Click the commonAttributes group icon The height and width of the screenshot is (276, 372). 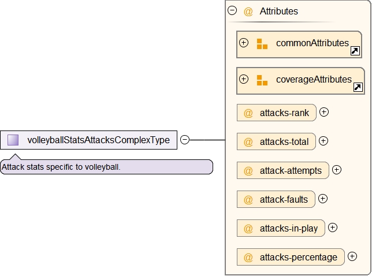coord(262,44)
